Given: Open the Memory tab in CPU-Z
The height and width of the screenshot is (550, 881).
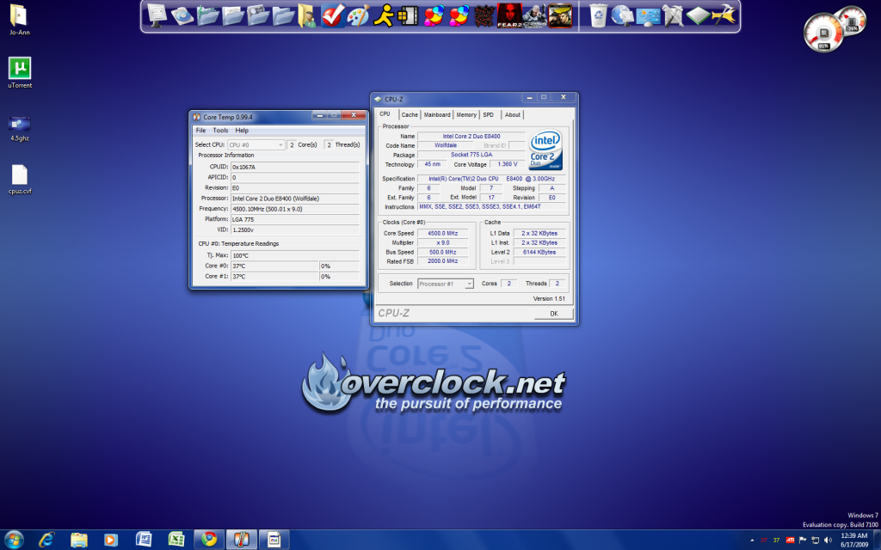Looking at the screenshot, I should [x=466, y=114].
